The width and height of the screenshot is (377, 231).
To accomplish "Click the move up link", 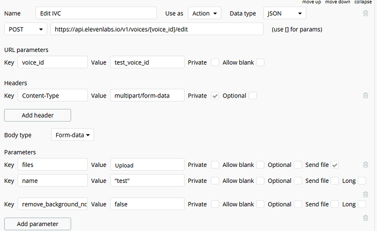I will click(311, 2).
